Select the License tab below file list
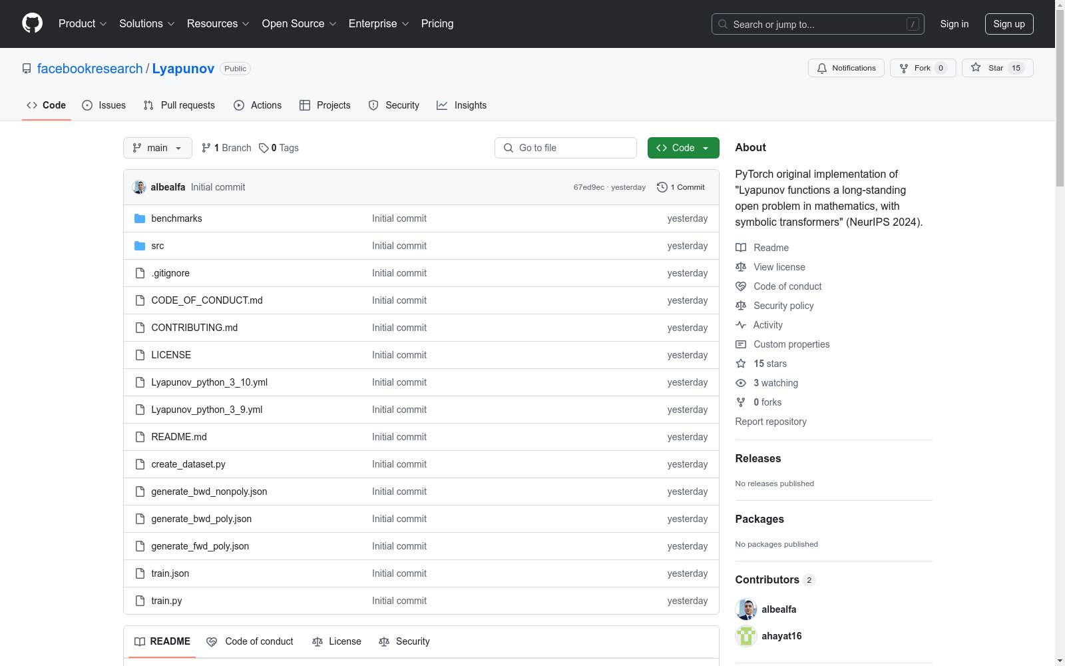Viewport: 1065px width, 666px height. [337, 641]
